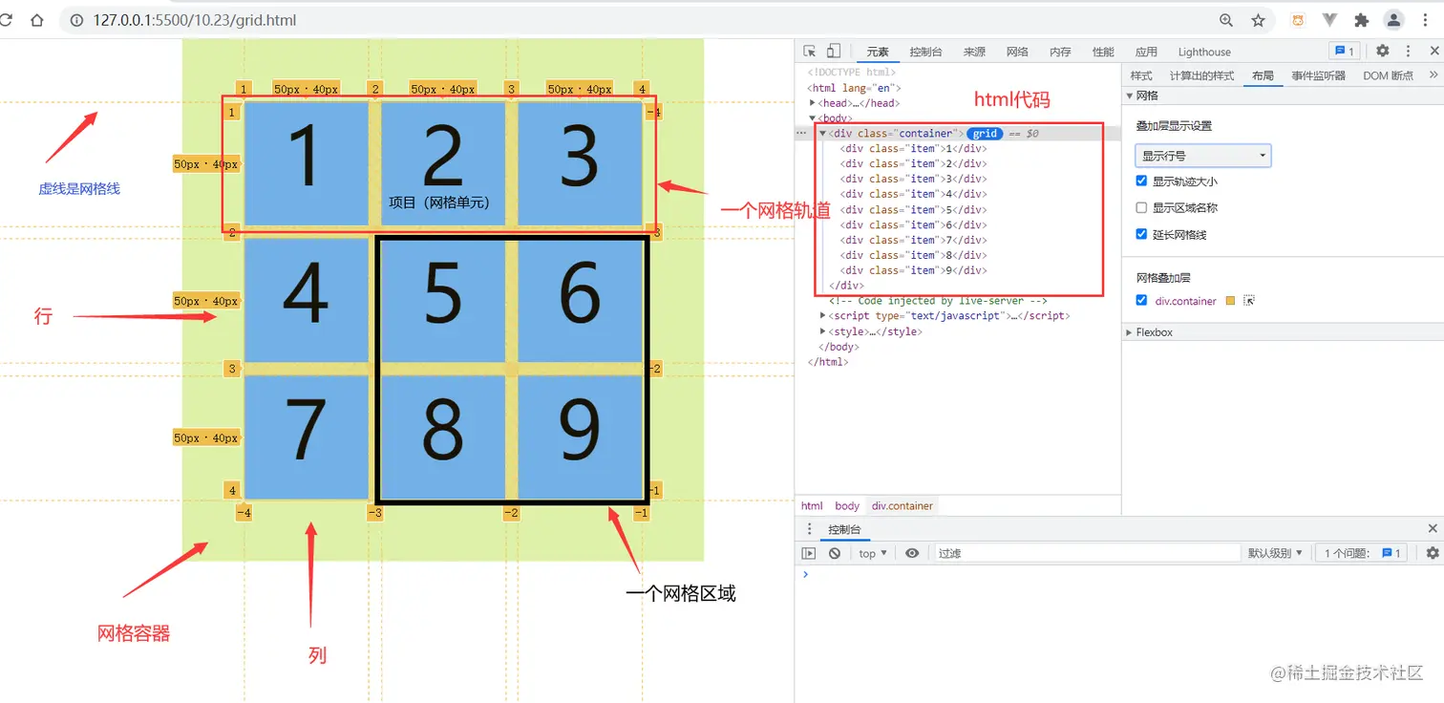
Task: Select the html breadcrumb
Action: point(812,505)
